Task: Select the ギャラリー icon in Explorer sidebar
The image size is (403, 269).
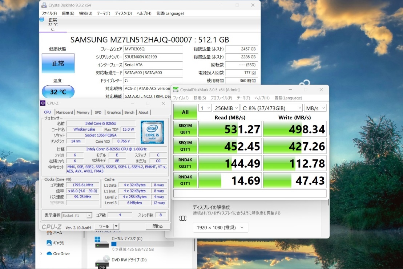Action: tap(49, 242)
